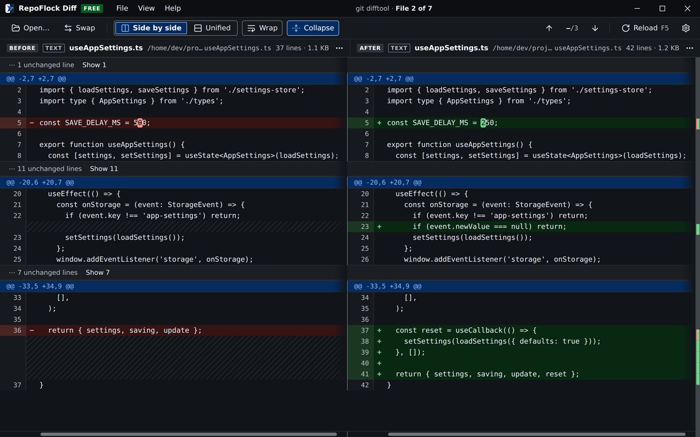Click the right pane horizontal scrollbar
The image size is (700, 437).
(x=537, y=434)
